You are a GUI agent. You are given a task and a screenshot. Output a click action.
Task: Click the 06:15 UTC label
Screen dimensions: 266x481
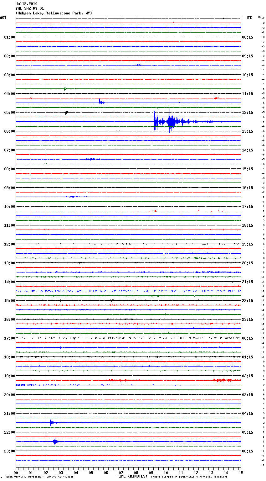[248, 451]
